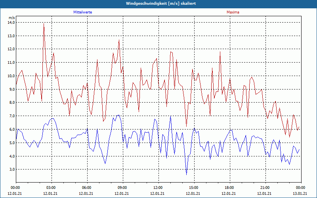Image resolution: width=317 pixels, height=198 pixels.
Task: Click the 8,0 y-axis value
Action: tap(12, 103)
